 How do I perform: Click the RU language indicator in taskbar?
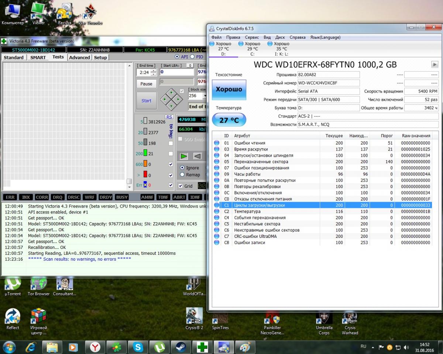(x=364, y=347)
